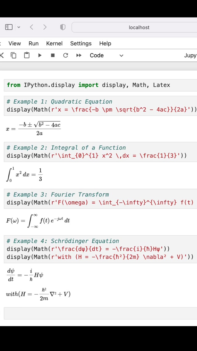The height and width of the screenshot is (351, 197).
Task: Click the empty cell at notebook bottom
Action: point(100,313)
